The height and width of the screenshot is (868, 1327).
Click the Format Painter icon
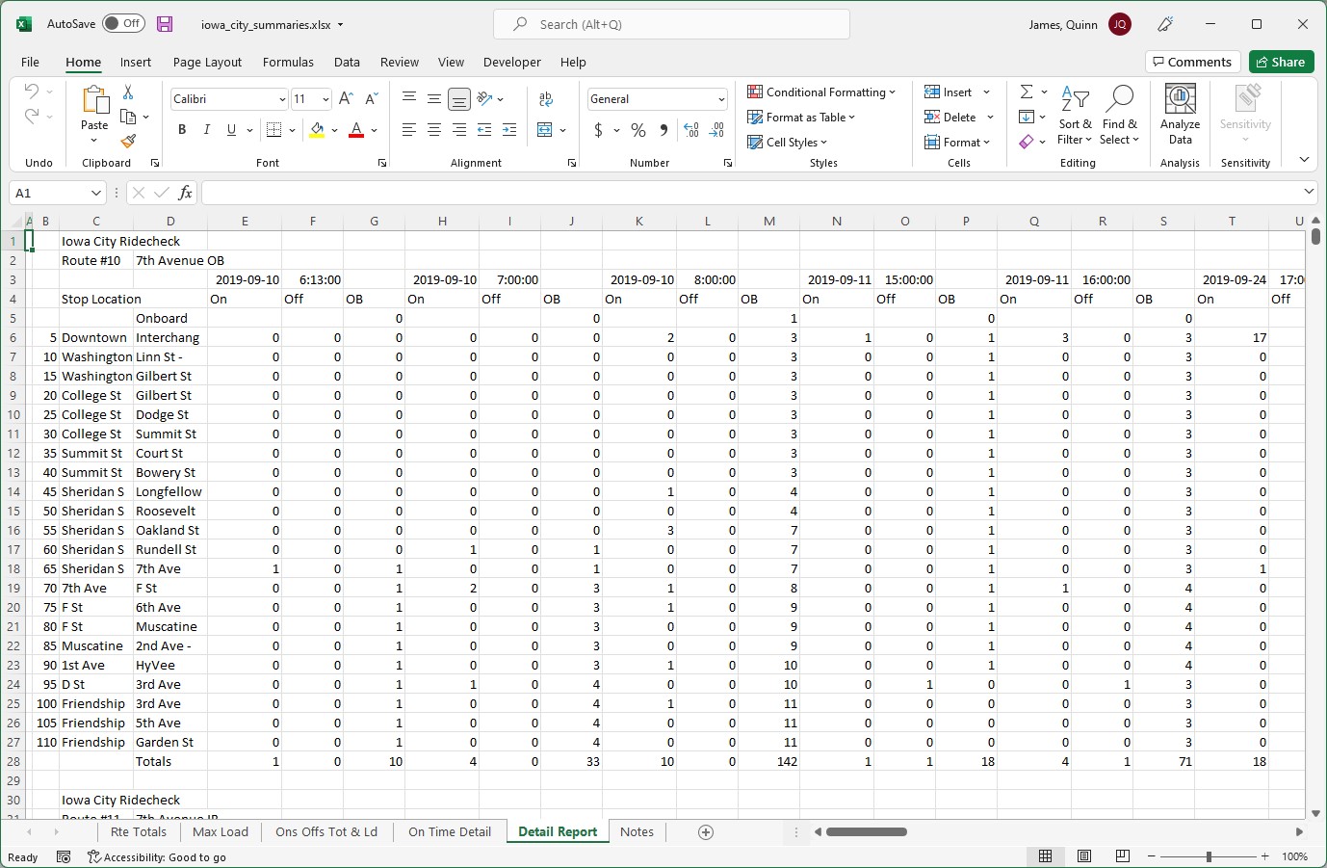(126, 143)
